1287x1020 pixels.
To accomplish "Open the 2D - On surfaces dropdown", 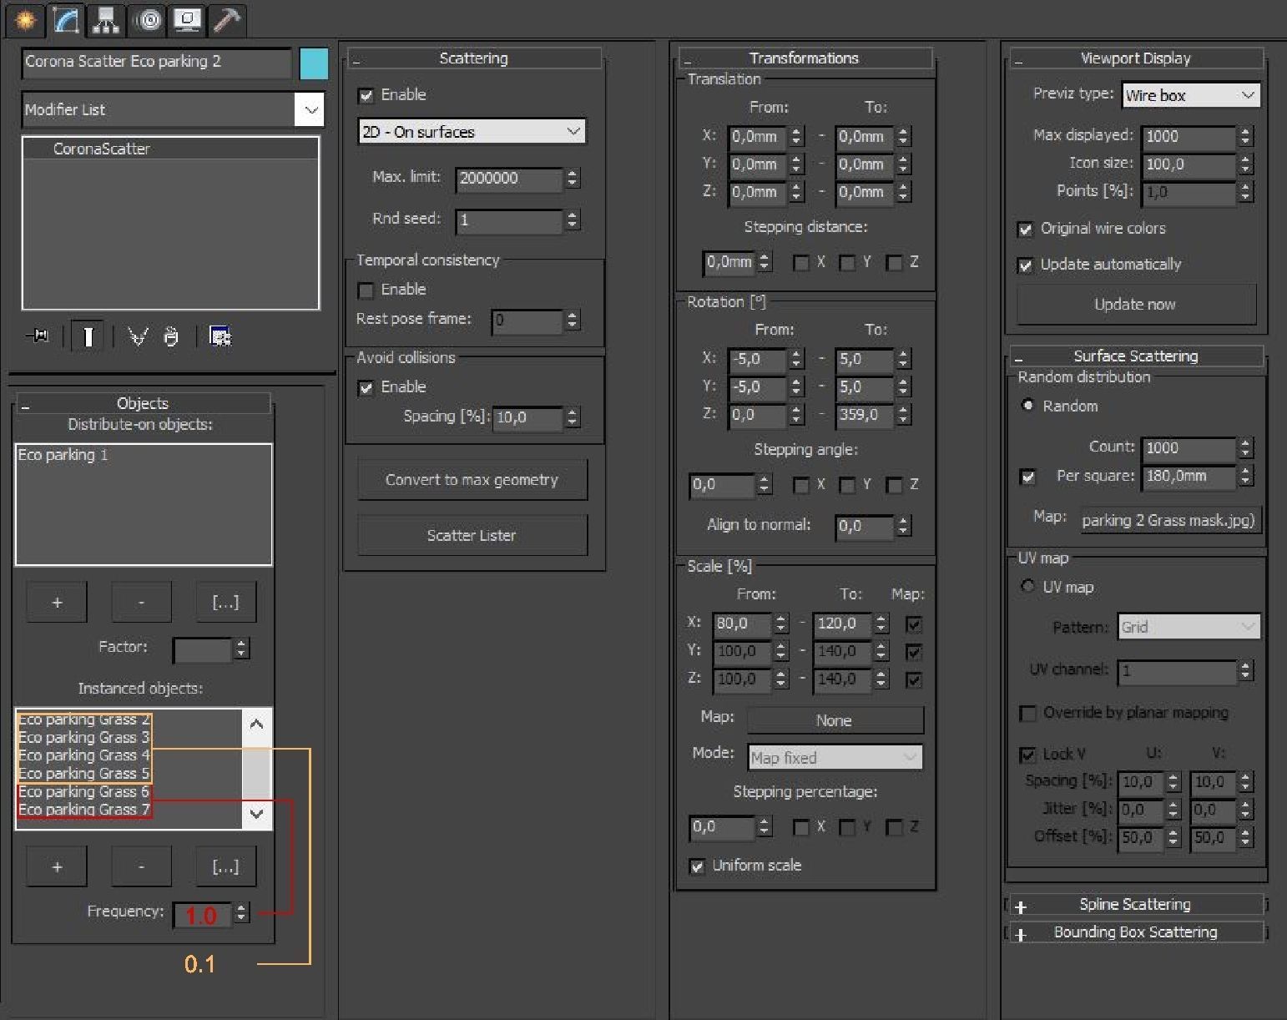I will coord(472,132).
